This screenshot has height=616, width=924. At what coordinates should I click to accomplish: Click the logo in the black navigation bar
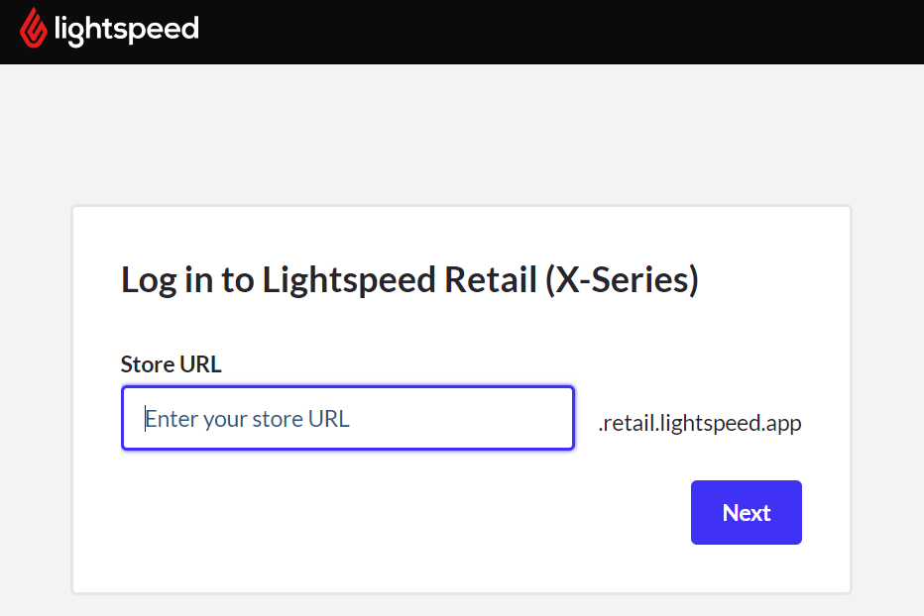109,30
